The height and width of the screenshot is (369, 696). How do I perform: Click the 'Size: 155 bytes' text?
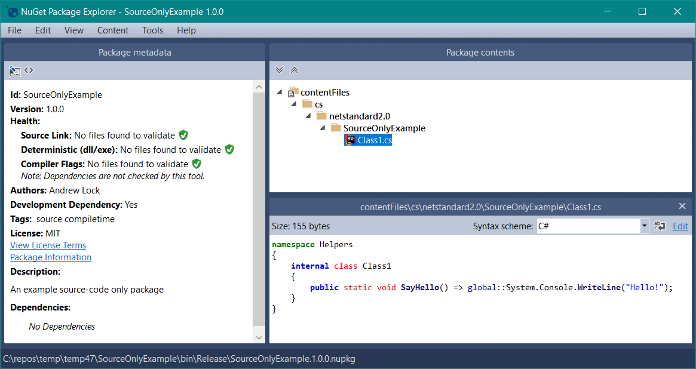click(301, 226)
